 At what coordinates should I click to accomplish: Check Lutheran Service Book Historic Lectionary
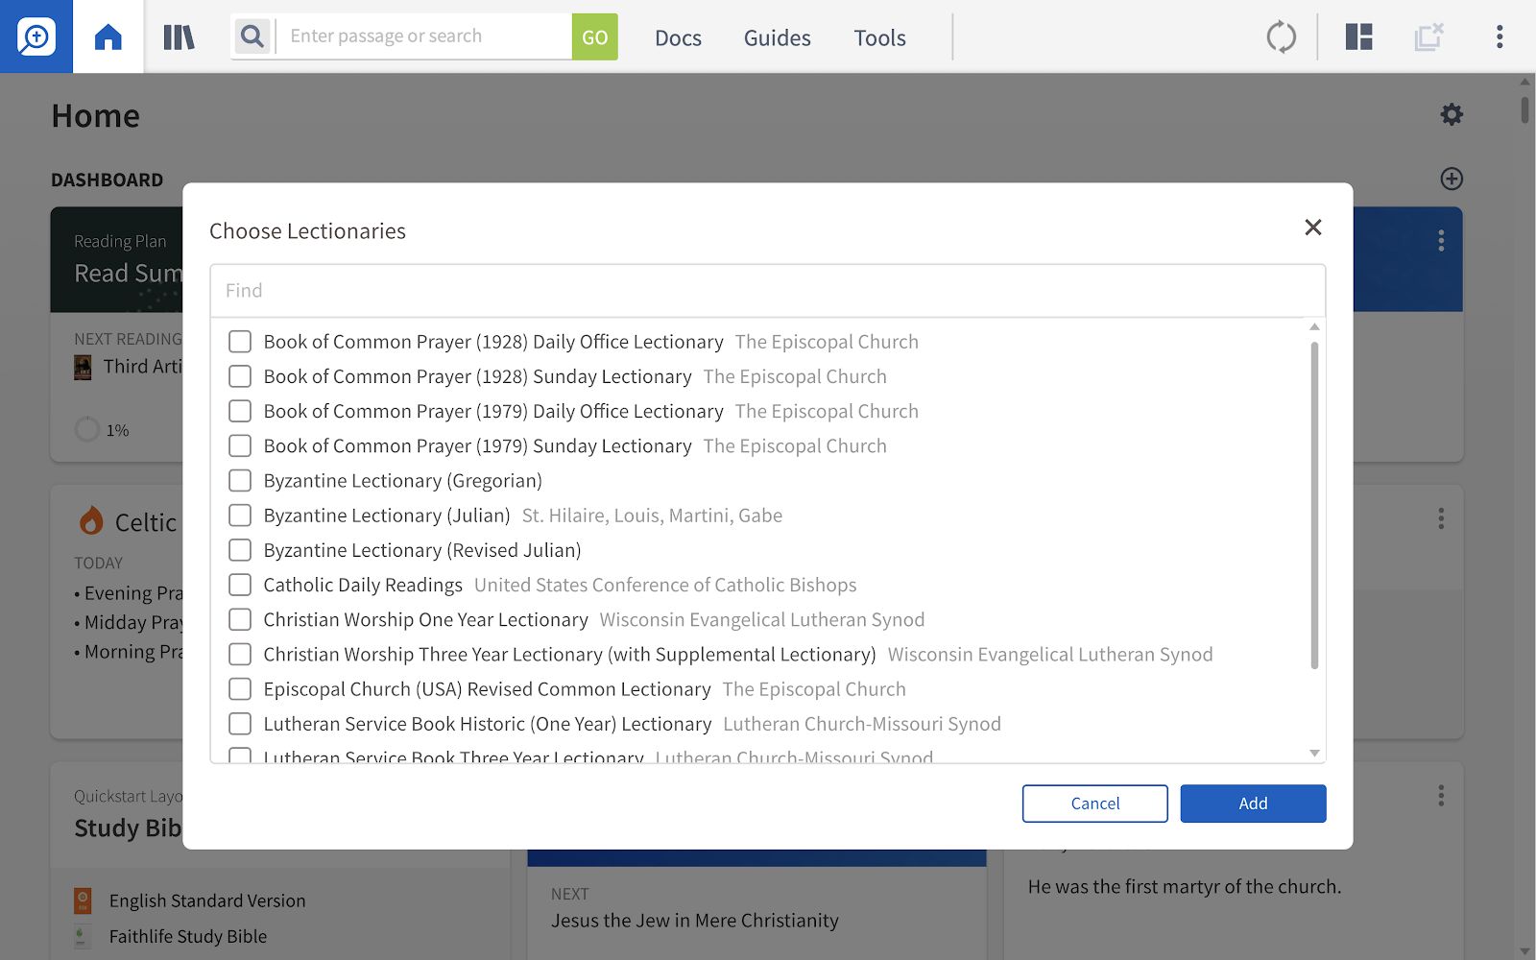240,724
